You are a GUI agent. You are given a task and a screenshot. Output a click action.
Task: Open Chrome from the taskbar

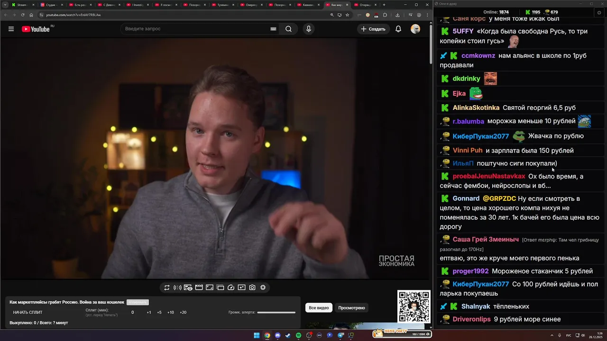[267, 335]
